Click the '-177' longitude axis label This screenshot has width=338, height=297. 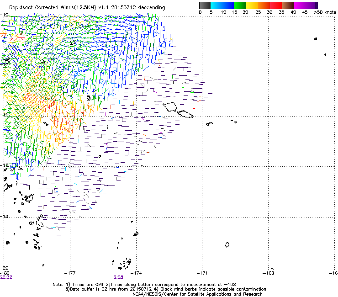pos(70,273)
